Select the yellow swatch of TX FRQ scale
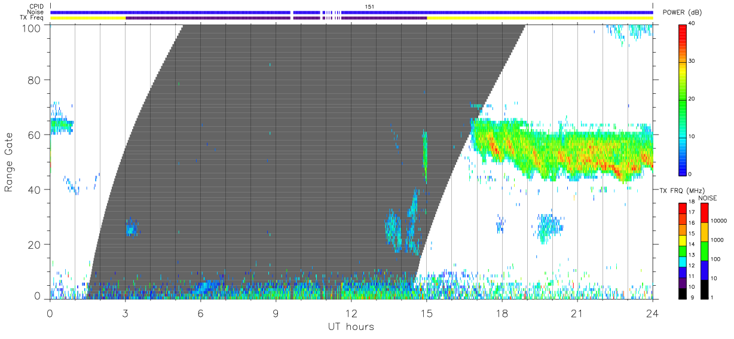 pyautogui.click(x=683, y=239)
